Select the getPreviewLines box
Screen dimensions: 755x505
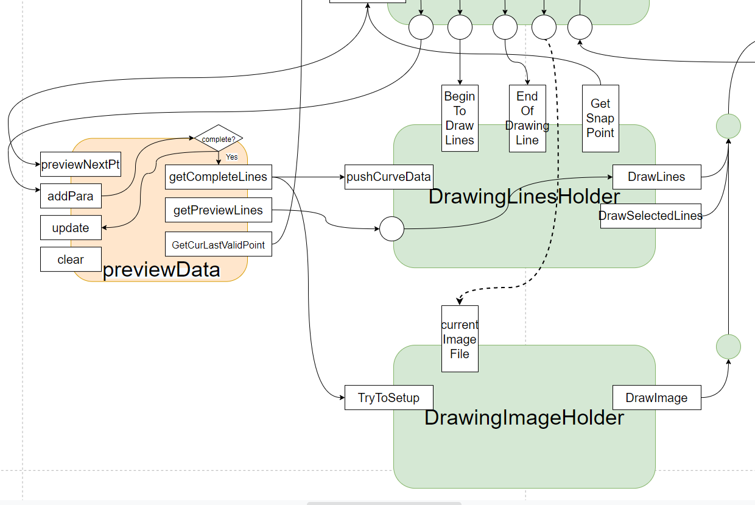pyautogui.click(x=219, y=211)
